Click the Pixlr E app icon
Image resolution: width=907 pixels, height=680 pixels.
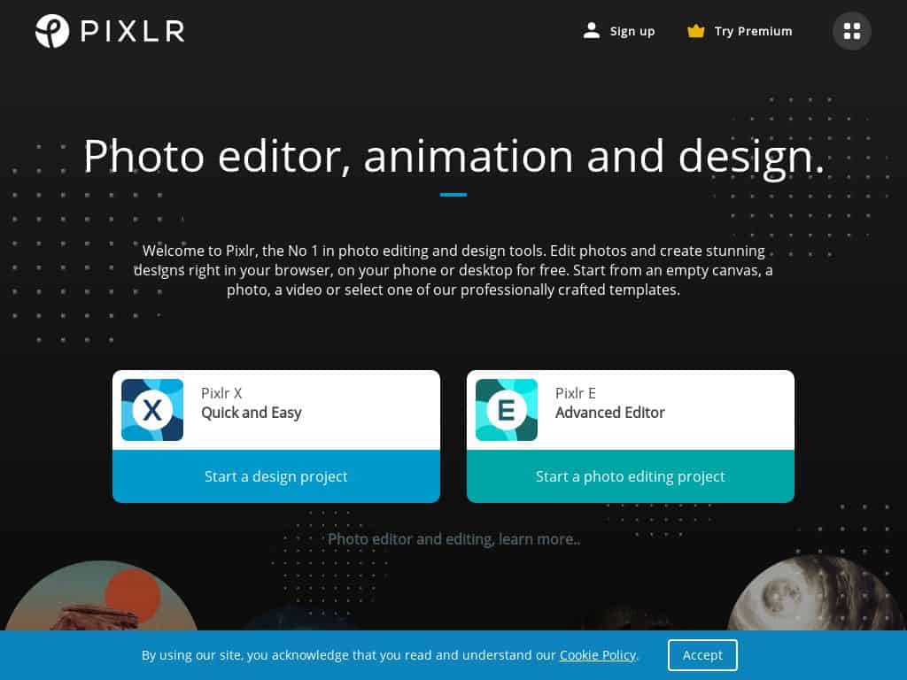point(506,410)
